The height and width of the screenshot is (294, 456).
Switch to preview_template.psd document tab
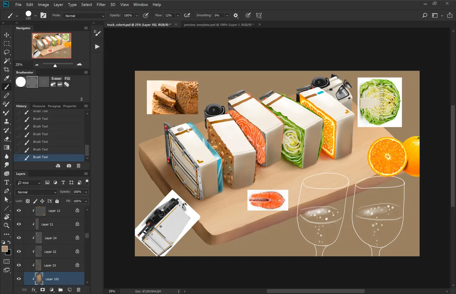(219, 25)
